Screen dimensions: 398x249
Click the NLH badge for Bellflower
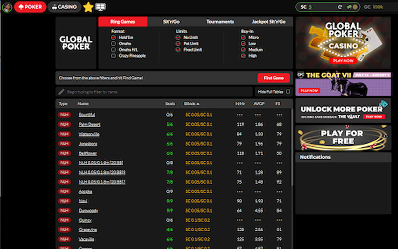[x=64, y=153]
